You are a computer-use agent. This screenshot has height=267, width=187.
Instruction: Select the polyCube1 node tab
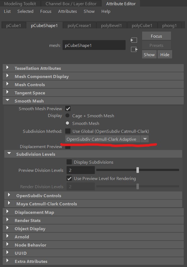pyautogui.click(x=142, y=25)
